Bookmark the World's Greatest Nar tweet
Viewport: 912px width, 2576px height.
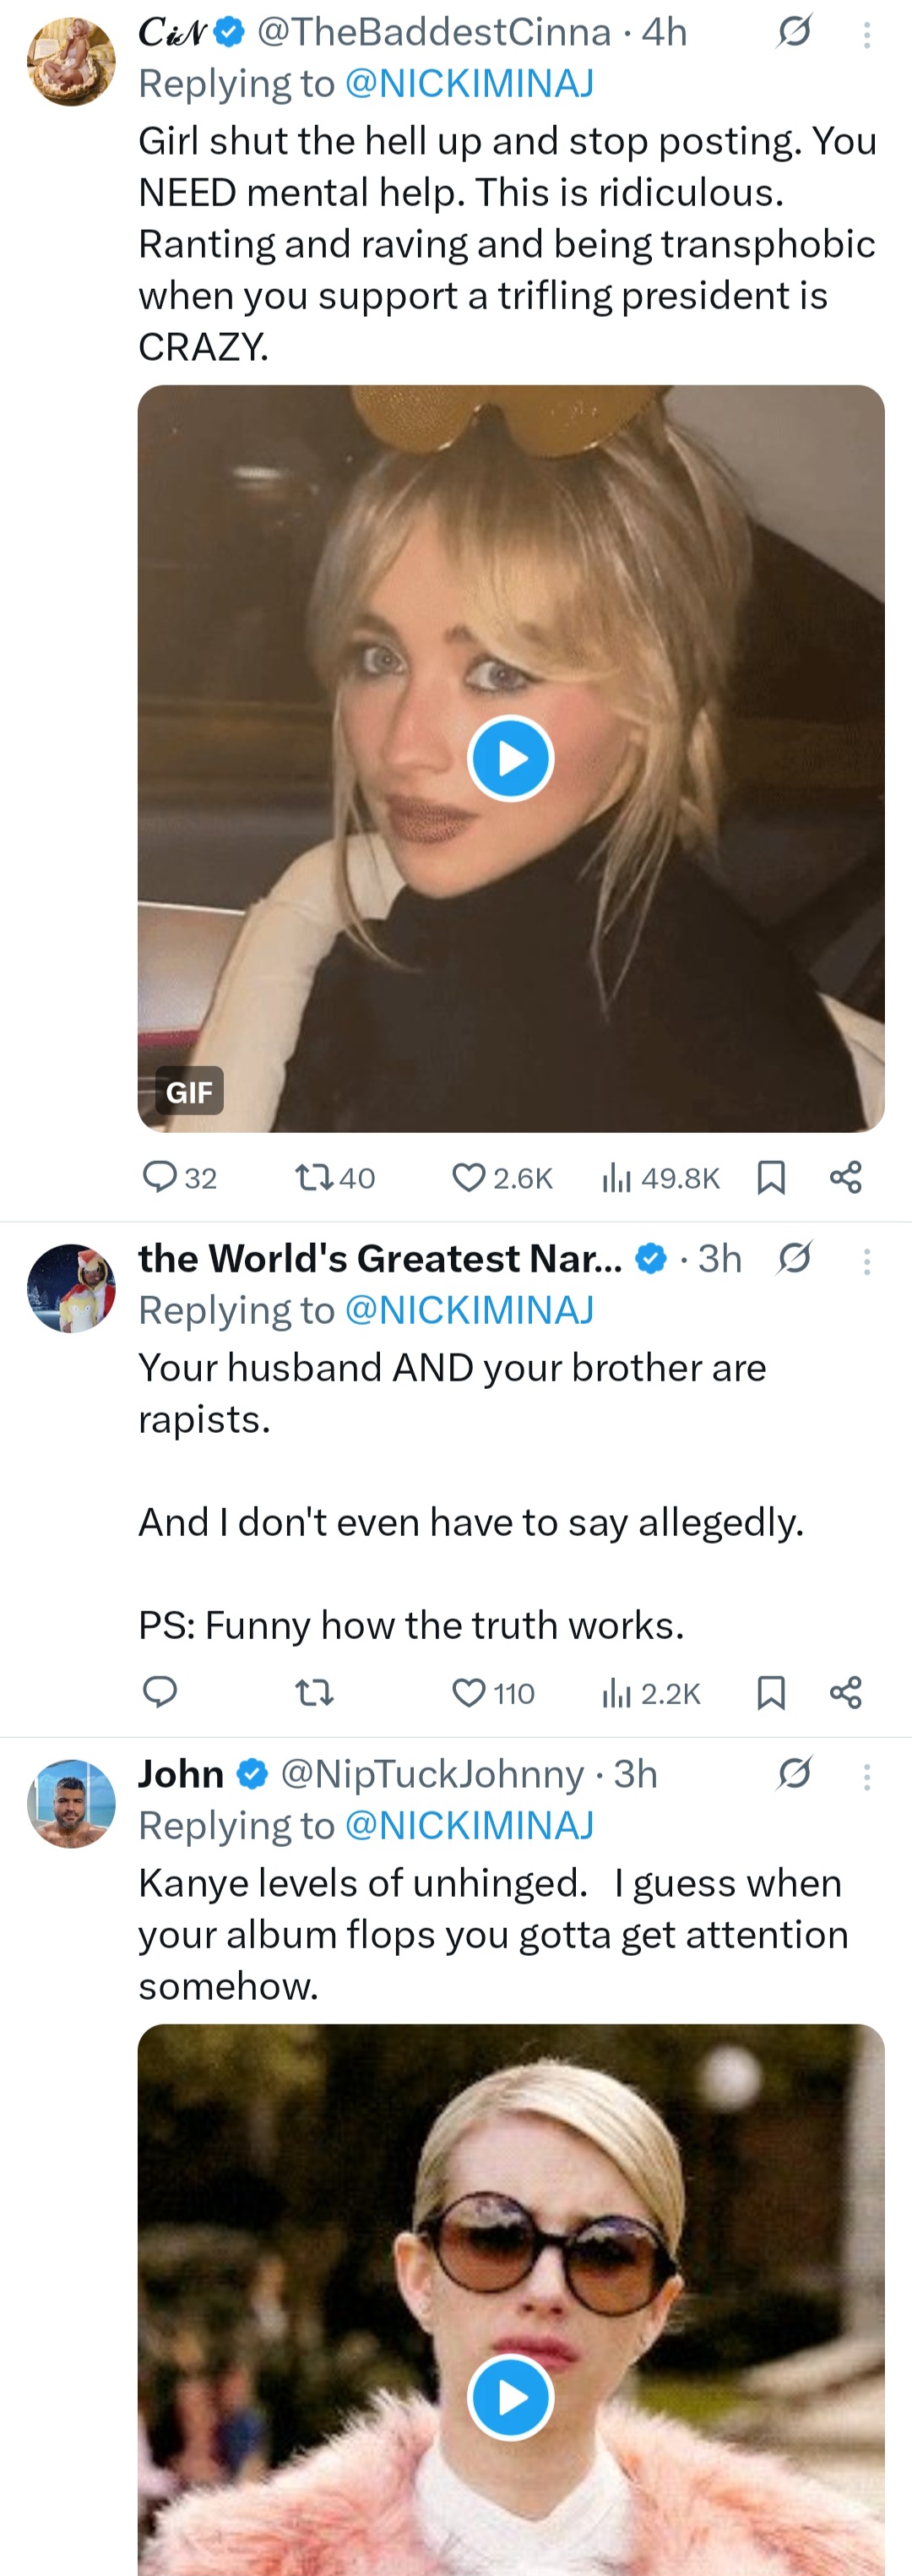point(770,1693)
